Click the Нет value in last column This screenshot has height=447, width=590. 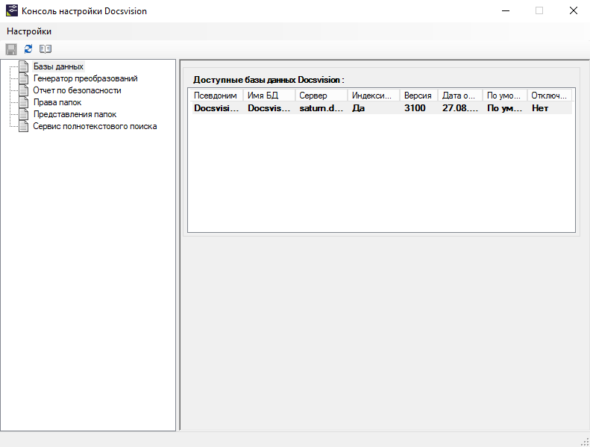(540, 107)
